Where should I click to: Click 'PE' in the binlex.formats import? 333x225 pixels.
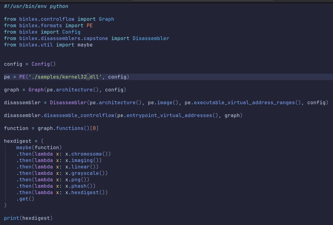coord(90,26)
